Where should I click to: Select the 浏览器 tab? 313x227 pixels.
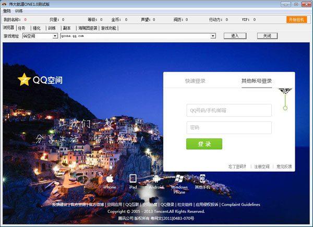click(x=8, y=28)
